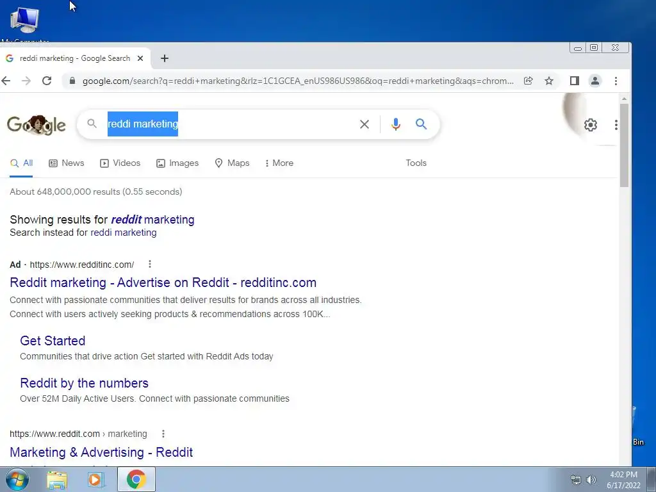Screen dimensions: 656x492
Task: Click the https://www.redditinc.com/ ad URL text
Action: pyautogui.click(x=82, y=265)
